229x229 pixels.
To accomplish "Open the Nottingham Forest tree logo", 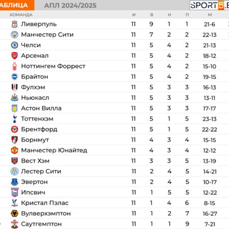I will [x=15, y=66].
